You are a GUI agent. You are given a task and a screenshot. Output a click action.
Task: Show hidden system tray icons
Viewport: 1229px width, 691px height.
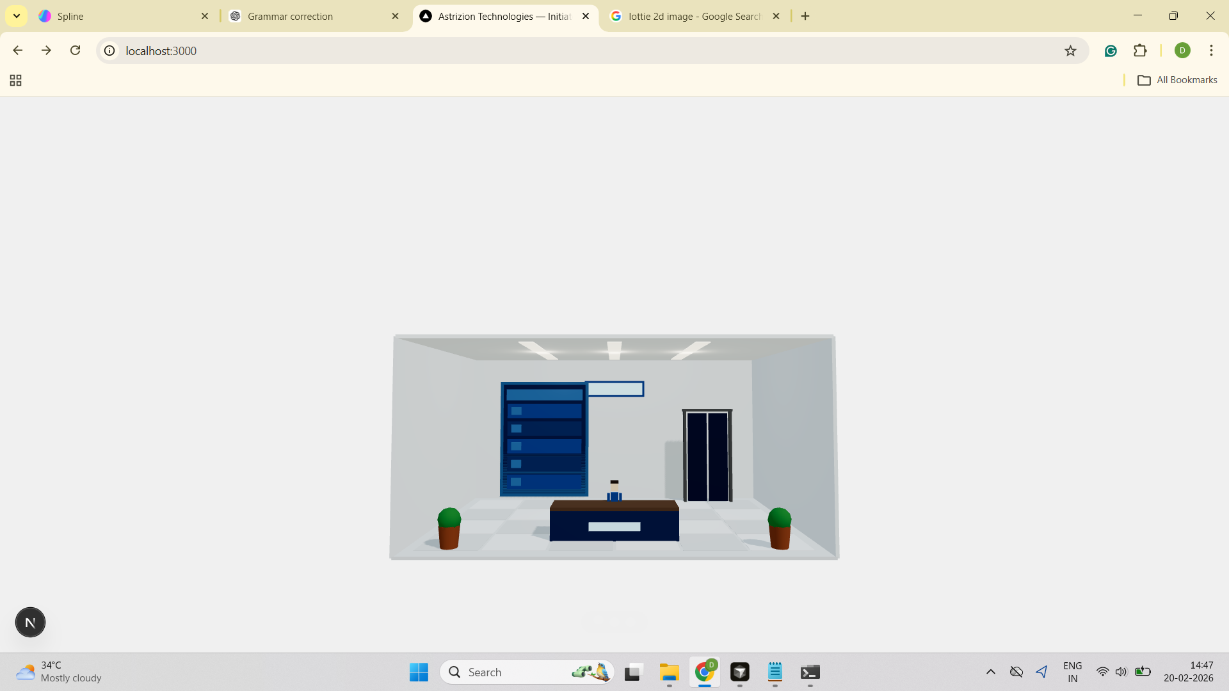tap(990, 672)
